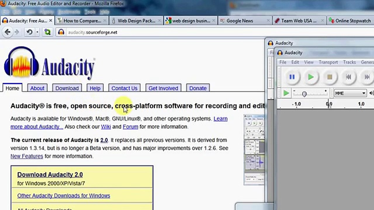The width and height of the screenshot is (374, 210).
Task: Click the 'Download Audacity 2.0' link
Action: (50, 174)
